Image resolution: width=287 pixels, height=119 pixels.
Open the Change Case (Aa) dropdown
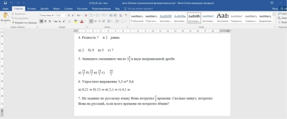[x=79, y=15]
